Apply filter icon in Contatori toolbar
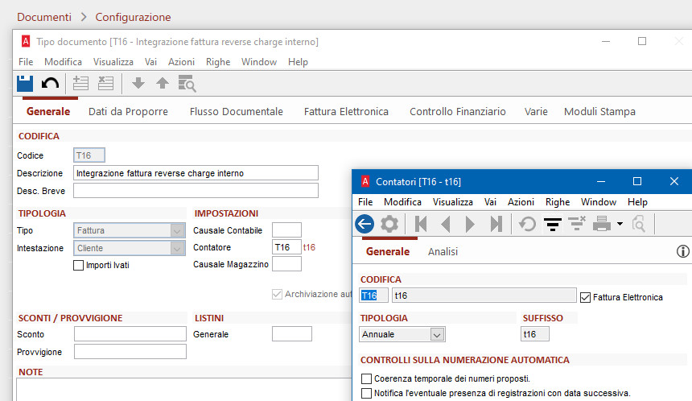The width and height of the screenshot is (692, 401). point(553,225)
